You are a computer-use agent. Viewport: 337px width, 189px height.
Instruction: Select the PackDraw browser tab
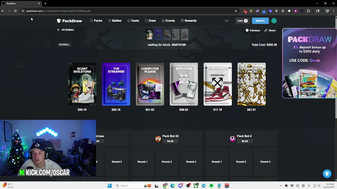point(21,3)
